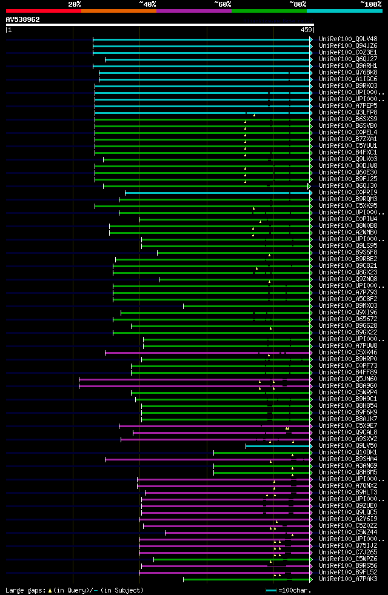The image size is (388, 595).
Task: Click the red 20% identity legend segment
Action: click(44, 11)
